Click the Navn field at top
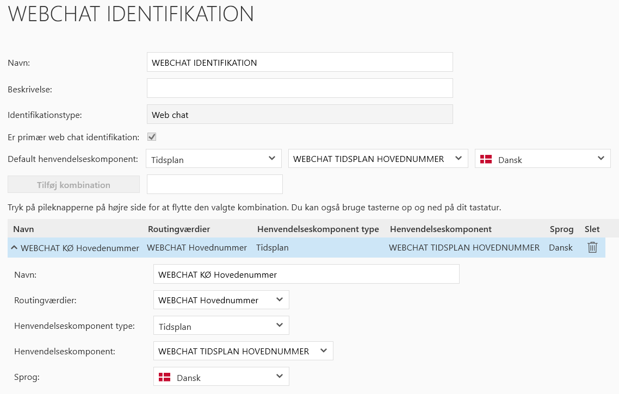 pyautogui.click(x=300, y=62)
